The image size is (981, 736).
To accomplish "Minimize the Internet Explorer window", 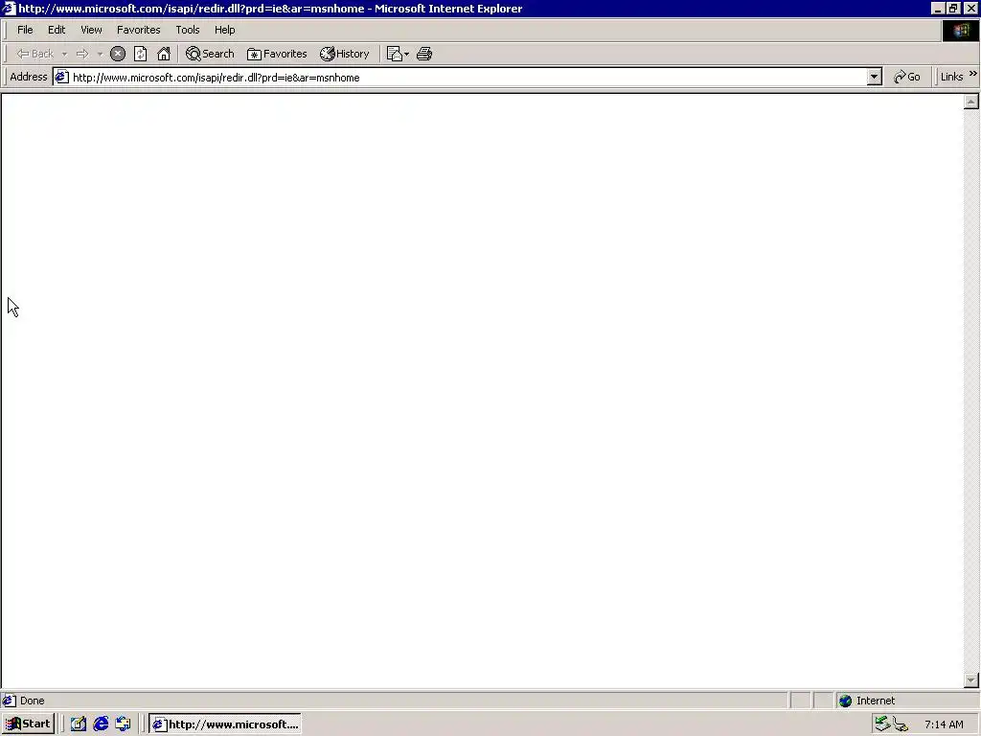I will click(938, 8).
